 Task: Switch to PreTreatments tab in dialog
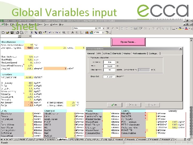coord(139,53)
